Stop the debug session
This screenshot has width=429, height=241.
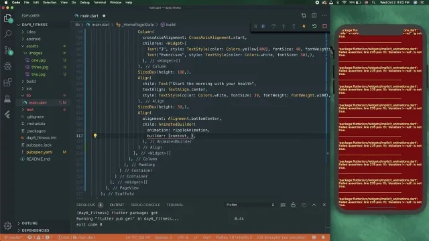point(324,26)
